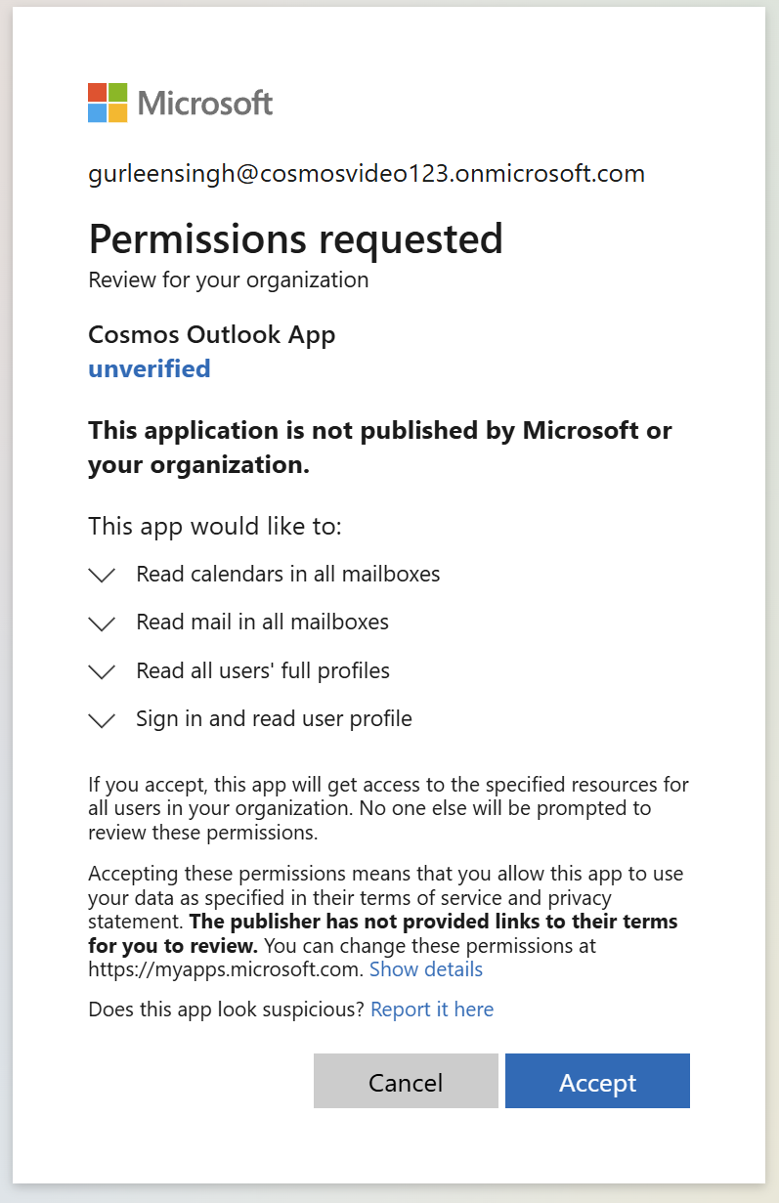Click the Cancel button
The height and width of the screenshot is (1203, 779).
pos(406,1081)
